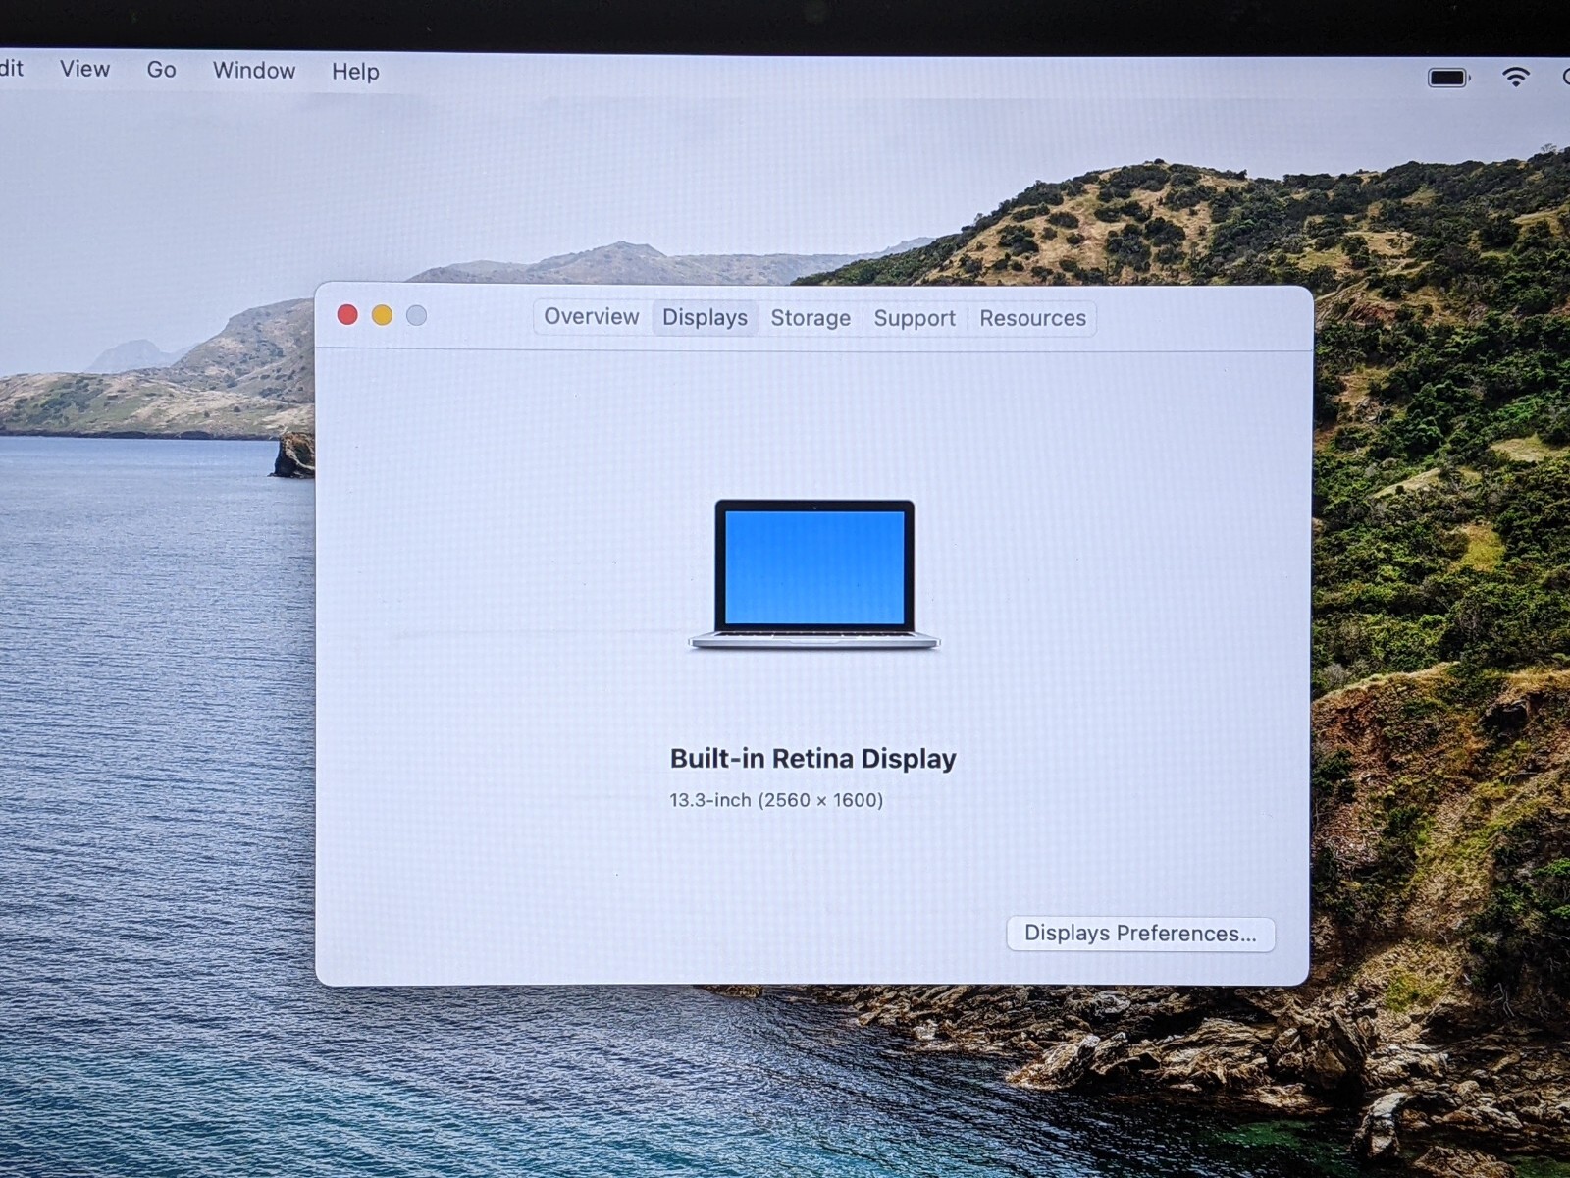Click the Displays Preferences button
The image size is (1570, 1178).
pos(1140,934)
